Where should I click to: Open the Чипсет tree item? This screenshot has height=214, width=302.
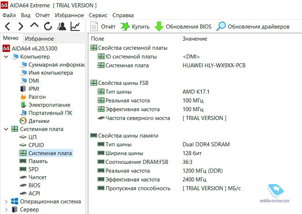[33, 177]
